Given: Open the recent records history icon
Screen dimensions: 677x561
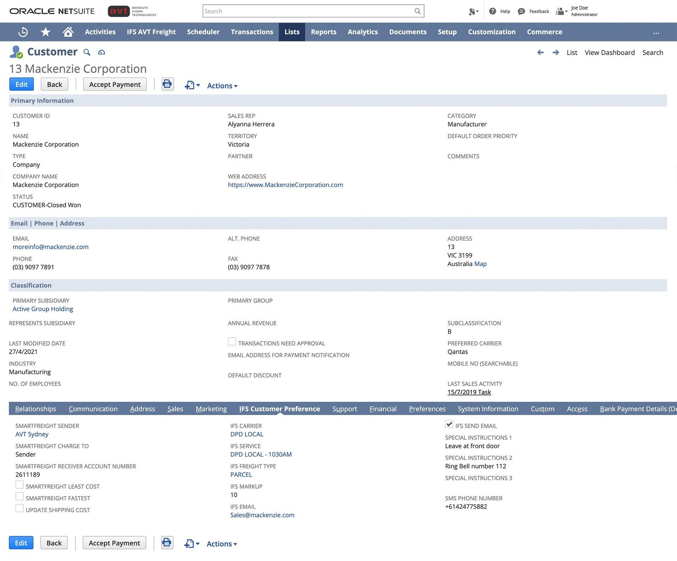Looking at the screenshot, I should point(23,32).
